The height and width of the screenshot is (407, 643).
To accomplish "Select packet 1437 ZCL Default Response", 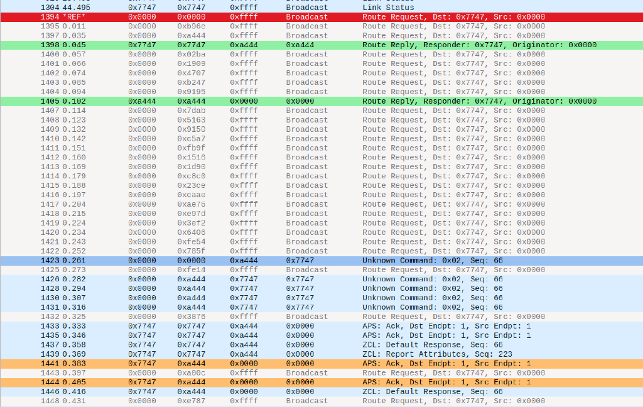I will click(x=321, y=345).
